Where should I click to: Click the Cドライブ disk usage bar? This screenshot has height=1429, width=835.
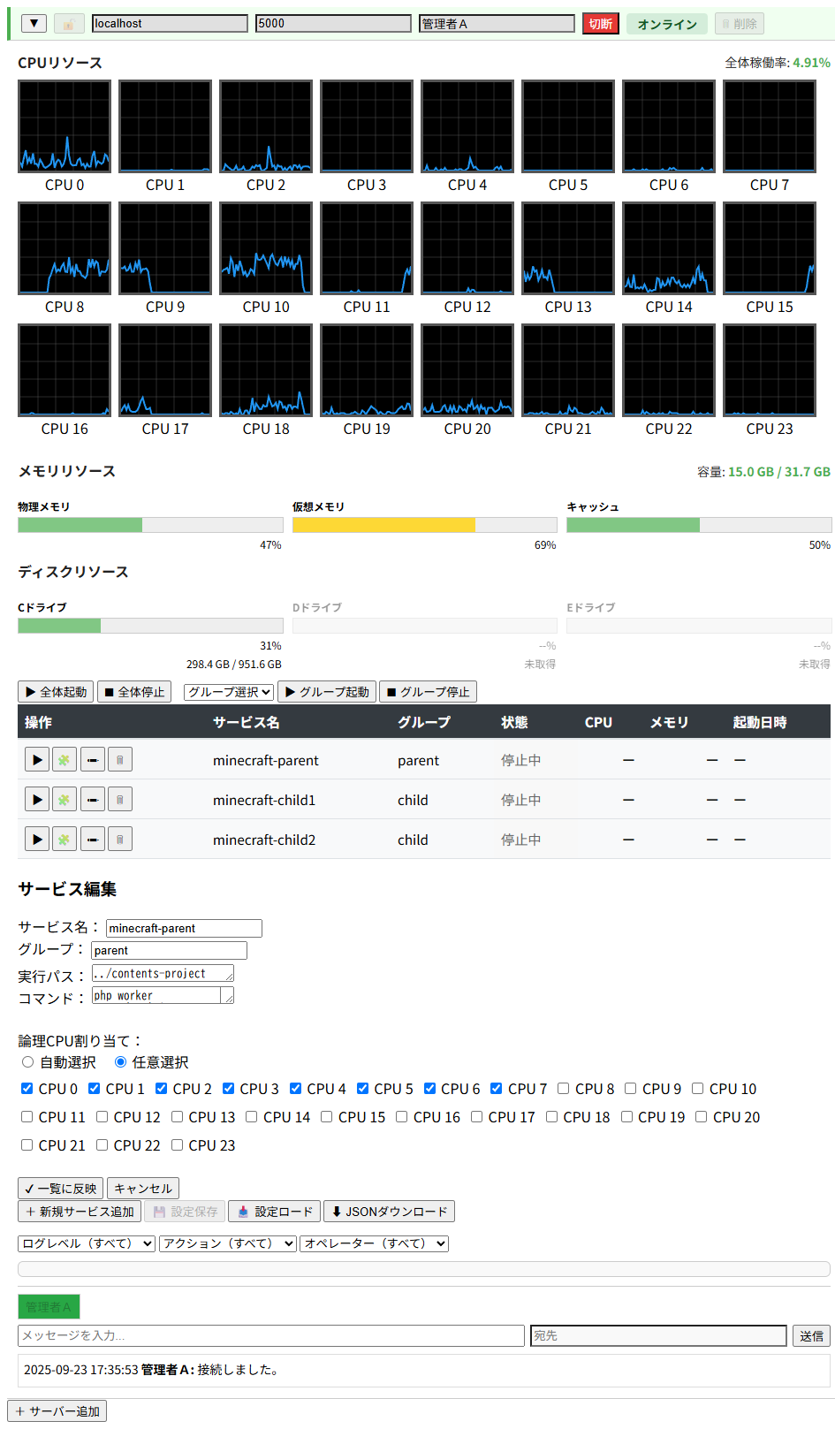pos(150,626)
